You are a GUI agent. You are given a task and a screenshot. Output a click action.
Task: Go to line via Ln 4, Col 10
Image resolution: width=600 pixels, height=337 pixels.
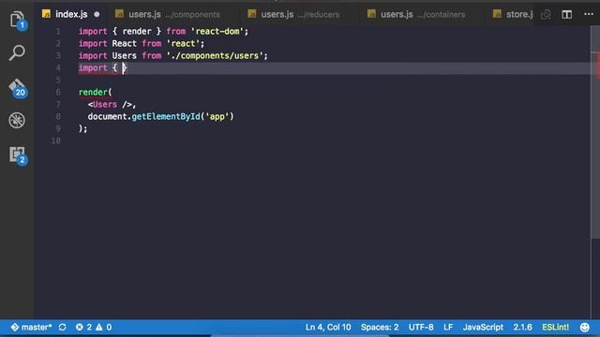click(328, 327)
